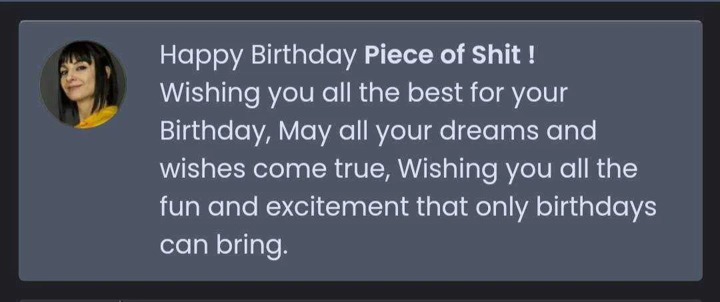Image resolution: width=720 pixels, height=302 pixels.
Task: Click the thin top bar strip
Action: pos(360,1)
